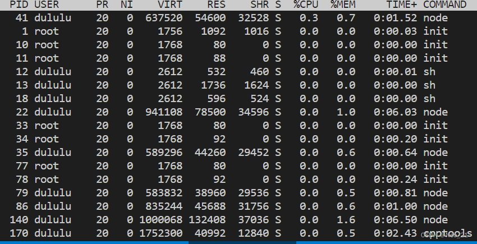Click the RES value 1736

click(x=213, y=85)
